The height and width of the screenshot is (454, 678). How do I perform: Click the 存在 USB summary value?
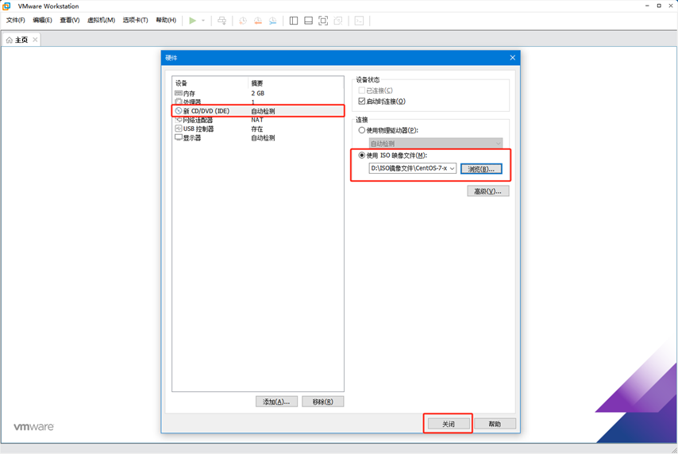pyautogui.click(x=257, y=129)
